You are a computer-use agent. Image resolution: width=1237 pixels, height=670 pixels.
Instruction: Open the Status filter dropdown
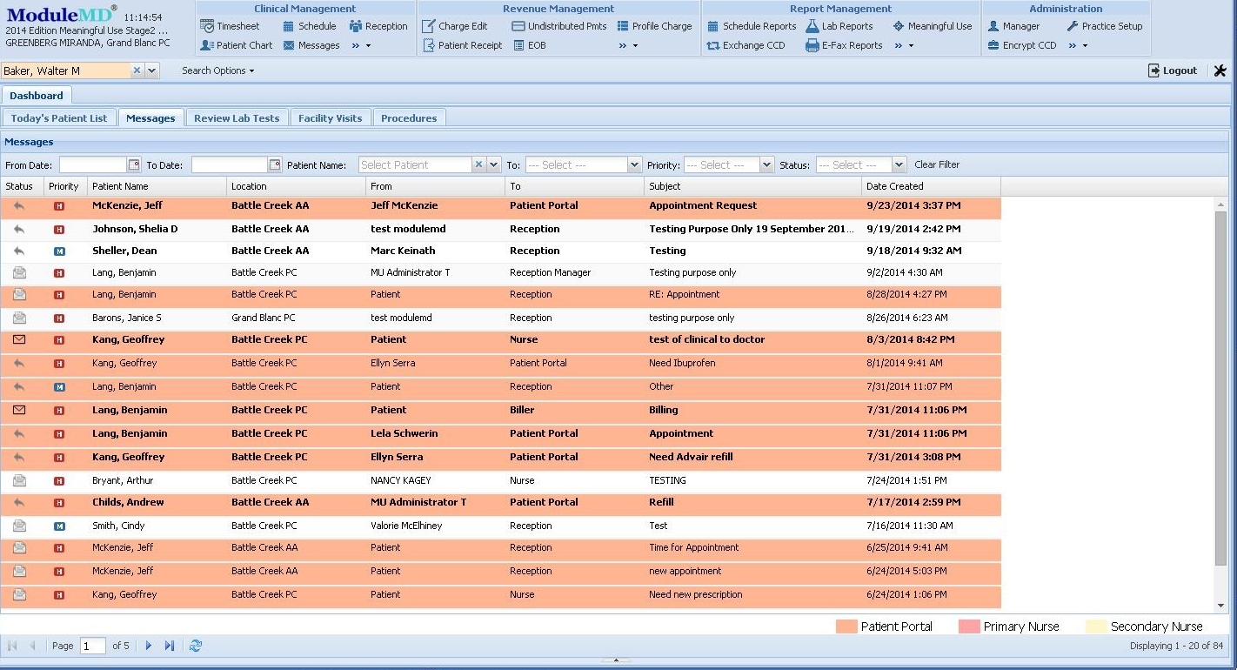tap(898, 164)
